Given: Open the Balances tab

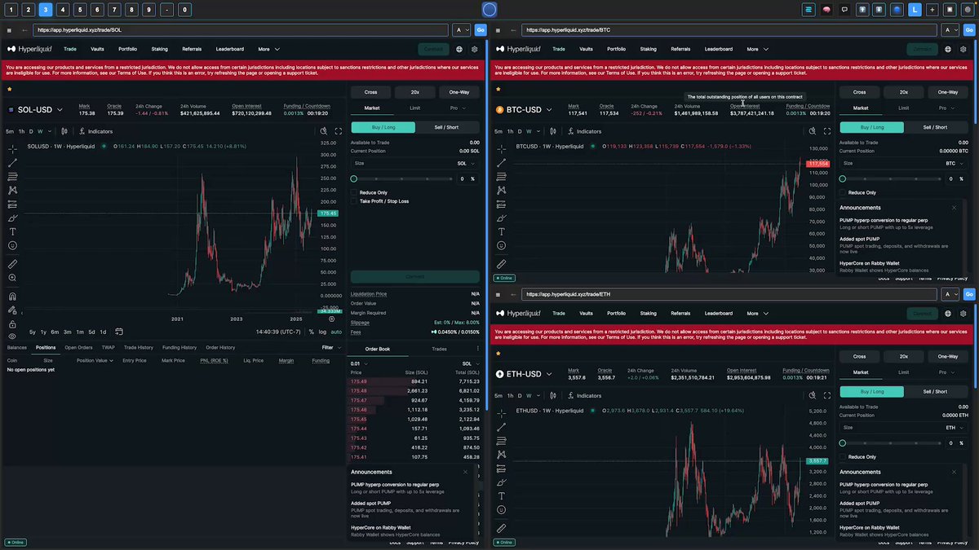Looking at the screenshot, I should point(17,347).
